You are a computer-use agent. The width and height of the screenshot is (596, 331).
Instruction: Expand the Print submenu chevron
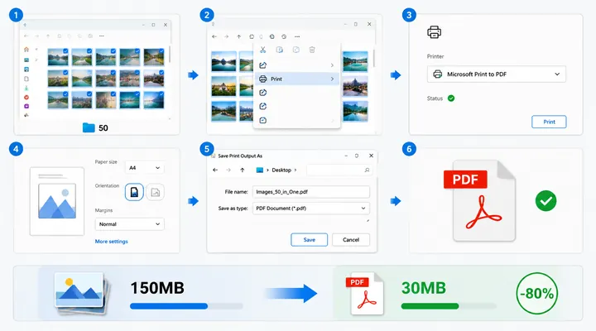(332, 79)
